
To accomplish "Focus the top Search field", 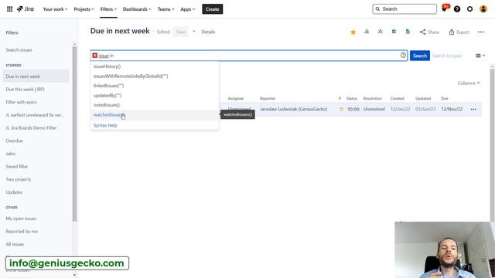I will click(x=405, y=9).
